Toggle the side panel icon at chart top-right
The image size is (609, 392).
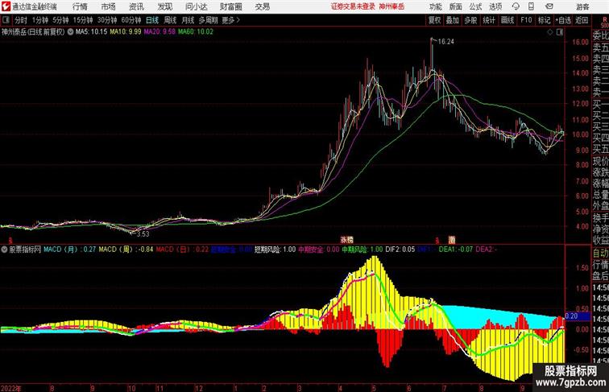click(x=560, y=32)
